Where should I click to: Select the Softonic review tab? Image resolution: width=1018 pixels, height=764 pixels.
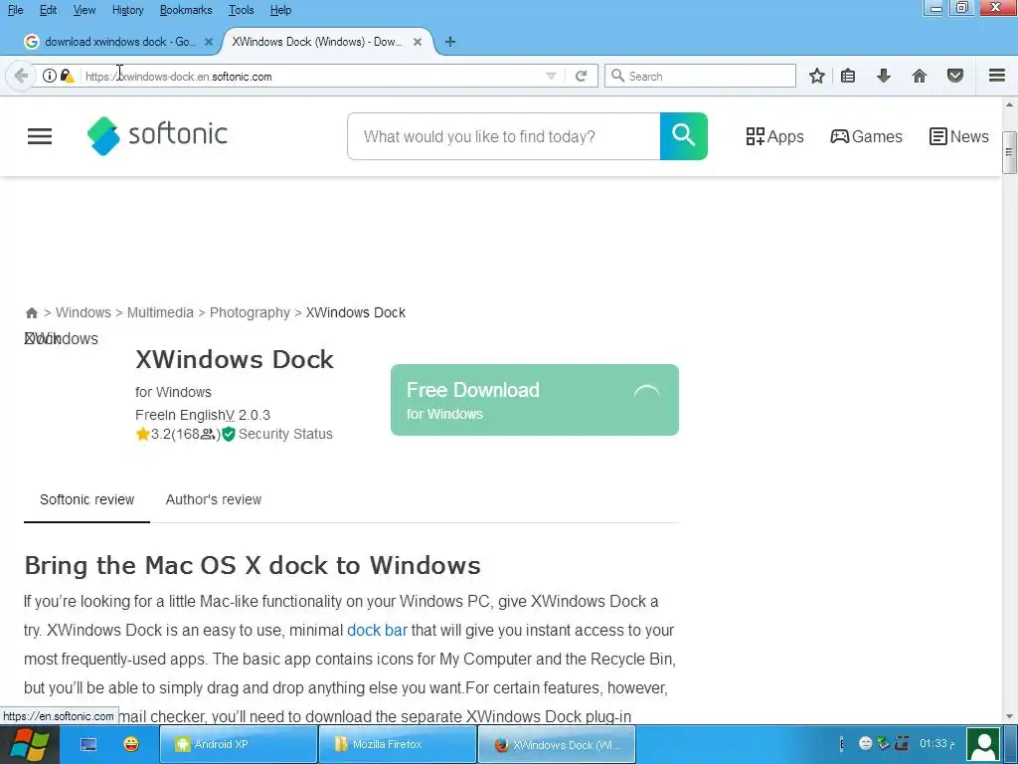point(87,499)
